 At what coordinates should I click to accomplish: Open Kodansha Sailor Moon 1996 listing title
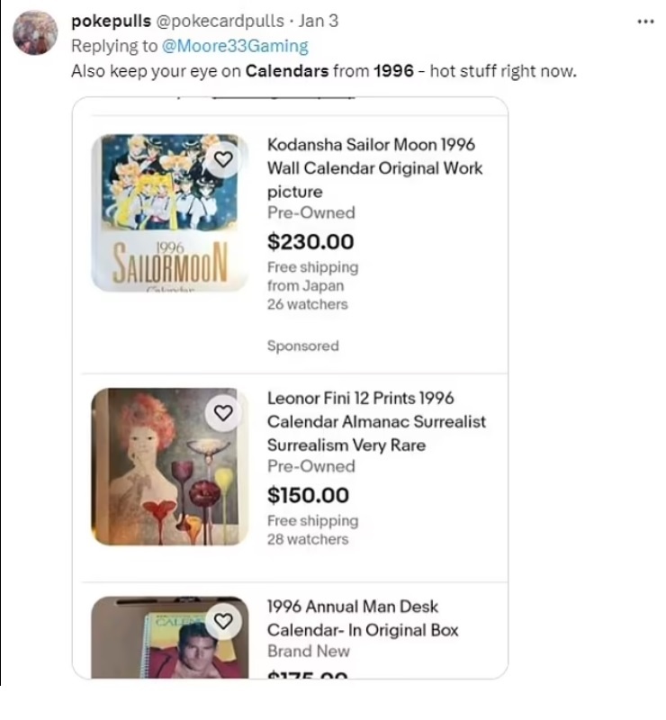pos(374,167)
